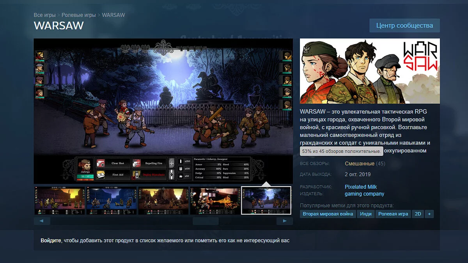Click the main game screenshot viewer
This screenshot has height=263, width=468.
163,111
